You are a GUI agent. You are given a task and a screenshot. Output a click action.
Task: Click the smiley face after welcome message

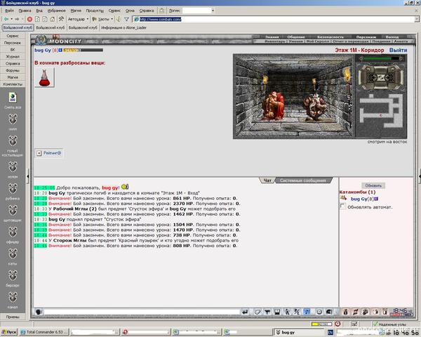point(125,187)
